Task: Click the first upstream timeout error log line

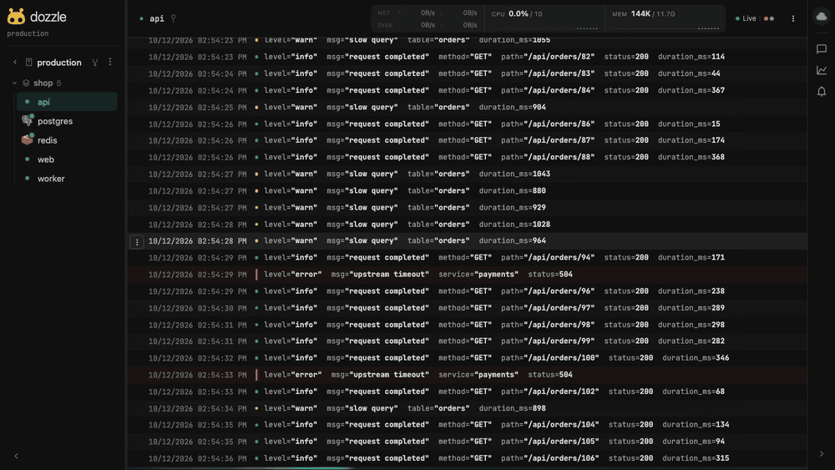Action: click(x=467, y=275)
